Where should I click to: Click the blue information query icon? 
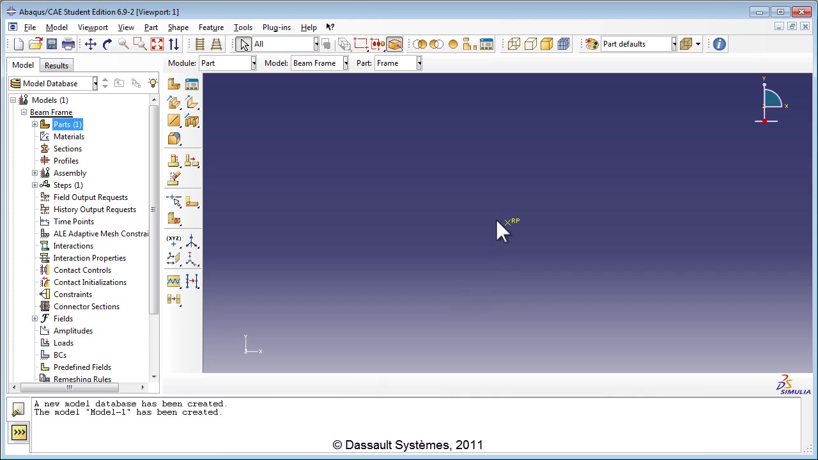719,44
